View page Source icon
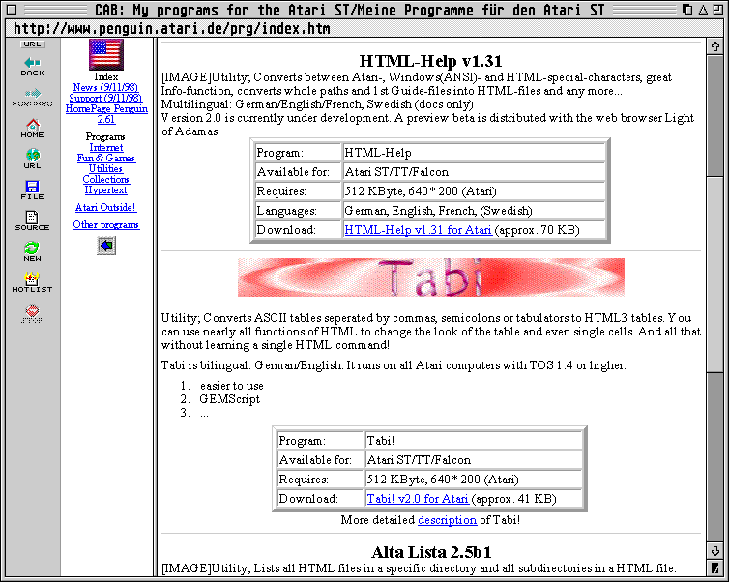 (x=32, y=220)
